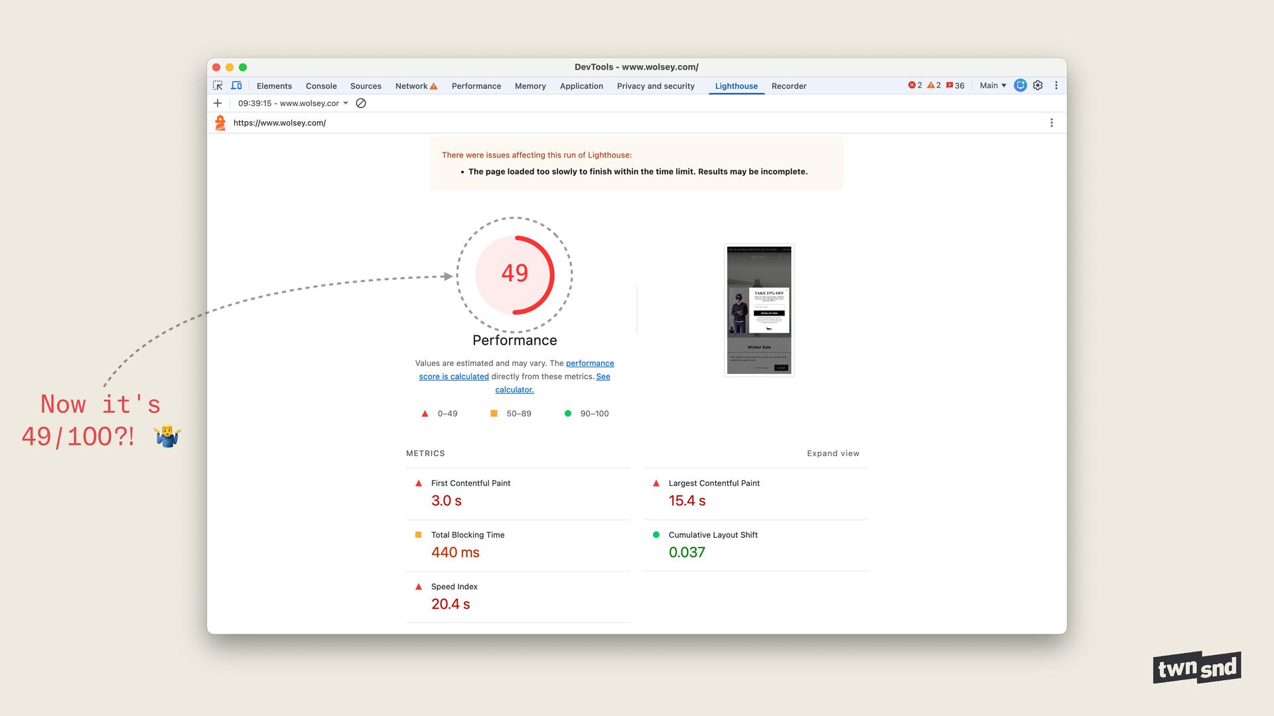Expand view of the metrics section
The width and height of the screenshot is (1274, 716).
click(x=833, y=453)
